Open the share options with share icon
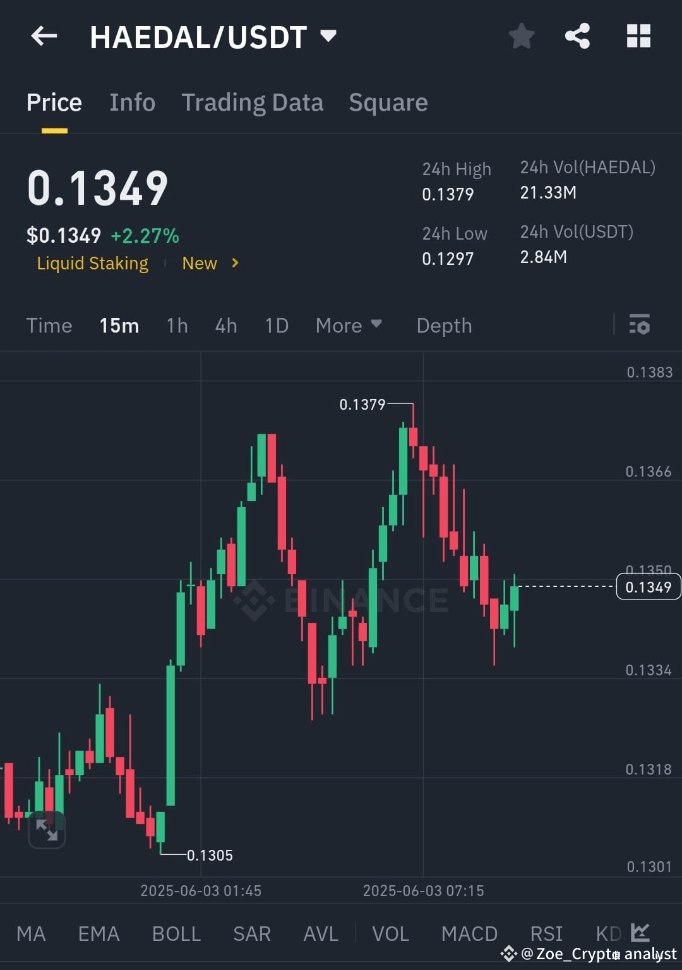 tap(577, 36)
